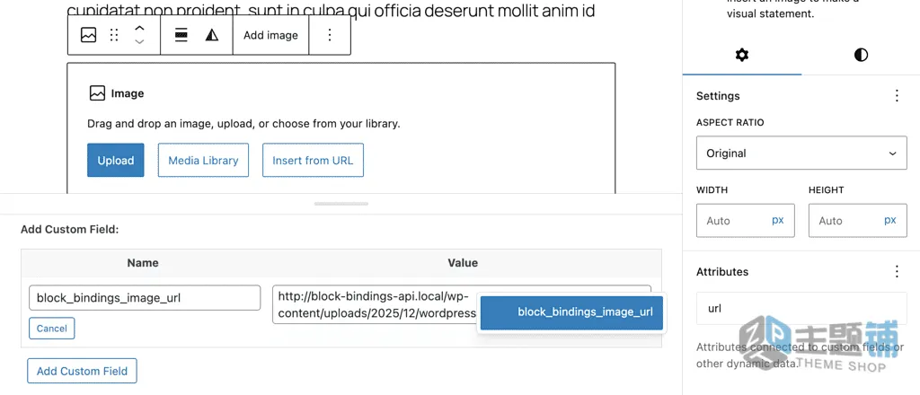Click the blue Upload button
The image size is (920, 395).
116,160
